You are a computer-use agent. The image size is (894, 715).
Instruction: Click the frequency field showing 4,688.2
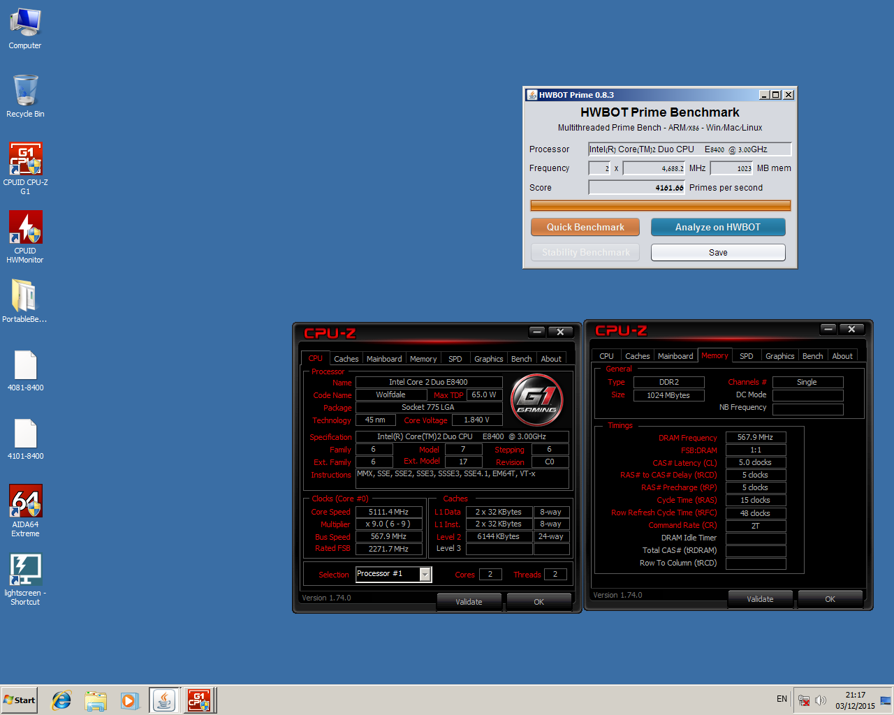tap(654, 168)
